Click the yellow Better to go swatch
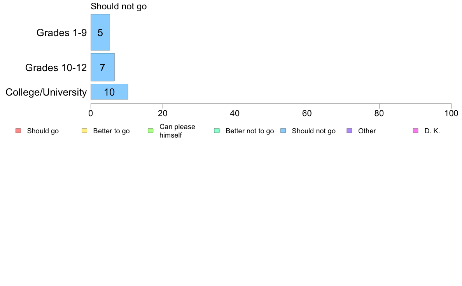The image size is (462, 286). coord(84,131)
